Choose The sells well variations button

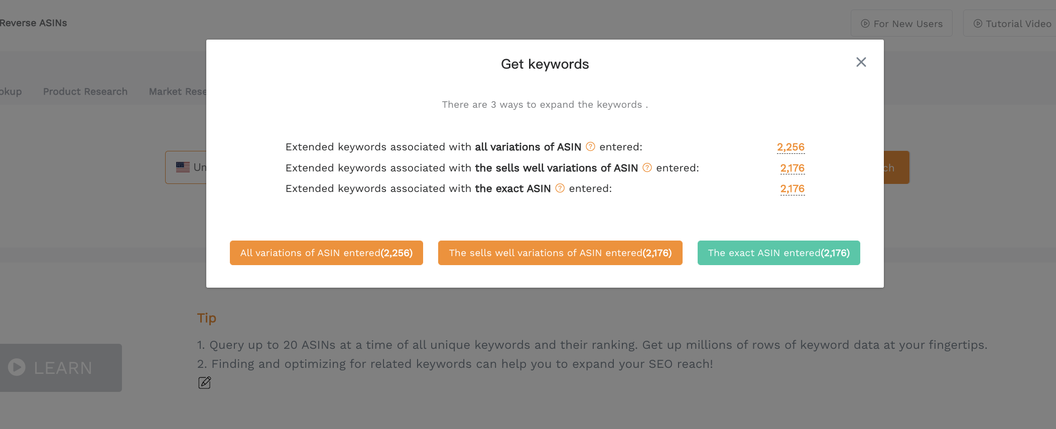tap(560, 253)
